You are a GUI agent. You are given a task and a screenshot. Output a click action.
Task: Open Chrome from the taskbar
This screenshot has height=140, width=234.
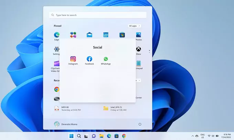point(124,136)
